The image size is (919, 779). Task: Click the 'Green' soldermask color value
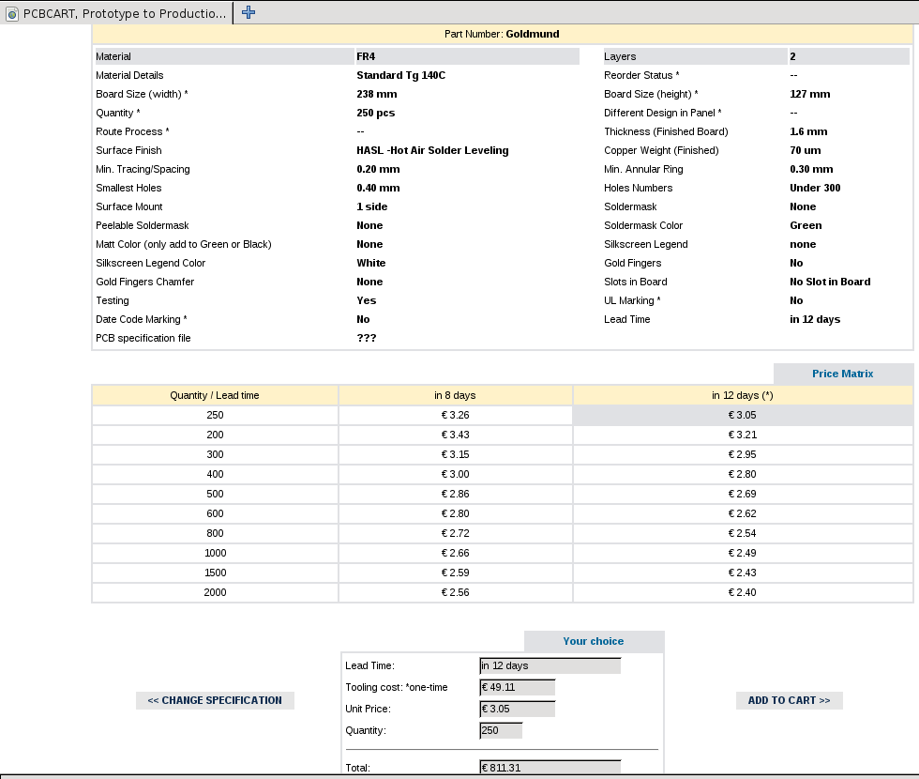[x=806, y=225]
